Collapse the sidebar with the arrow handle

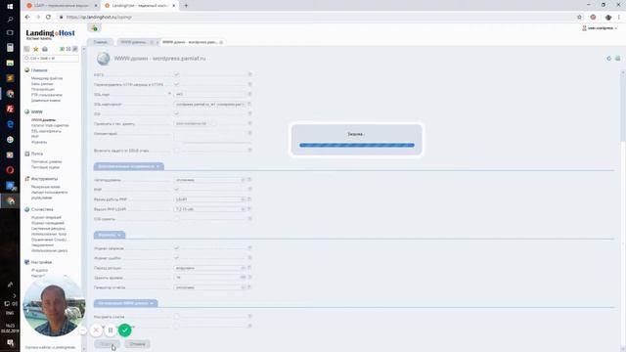click(83, 49)
